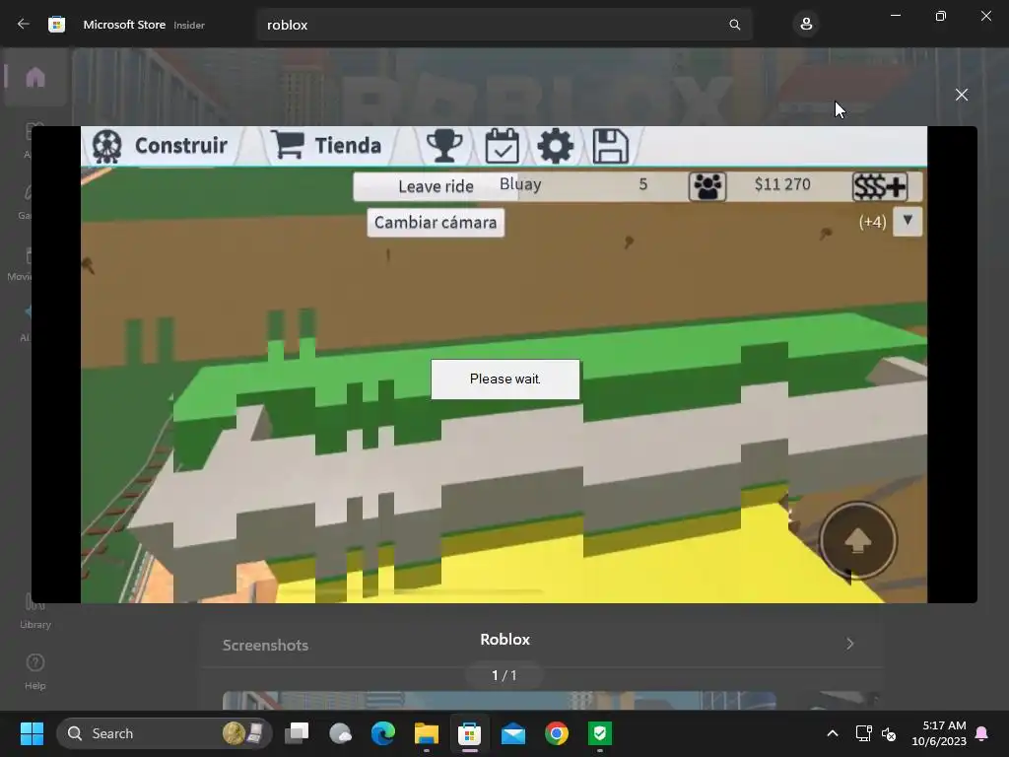
Task: Click the Microsoft Store taskbar icon
Action: pos(470,733)
